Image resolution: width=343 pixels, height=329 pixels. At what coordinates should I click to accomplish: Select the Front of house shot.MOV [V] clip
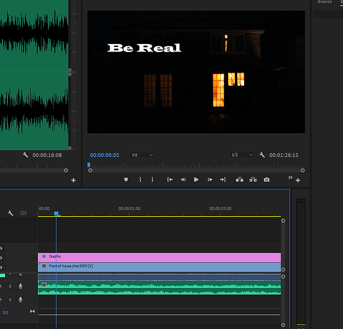click(x=159, y=267)
